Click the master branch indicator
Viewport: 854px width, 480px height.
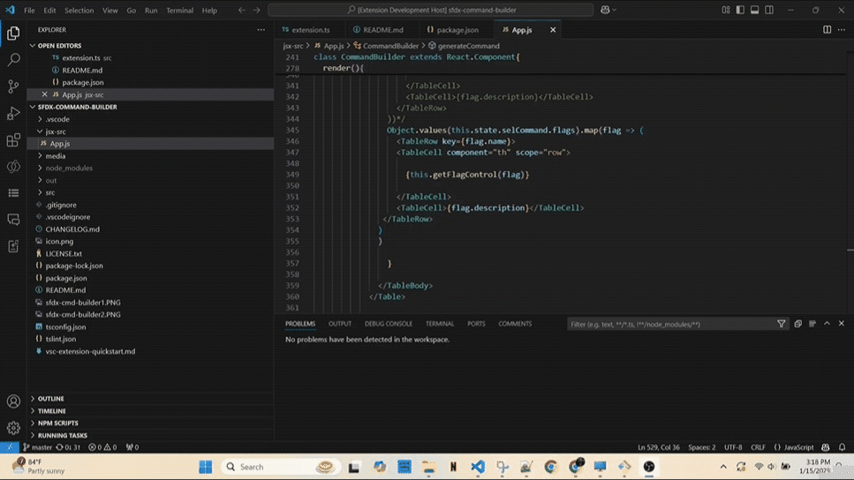point(37,447)
